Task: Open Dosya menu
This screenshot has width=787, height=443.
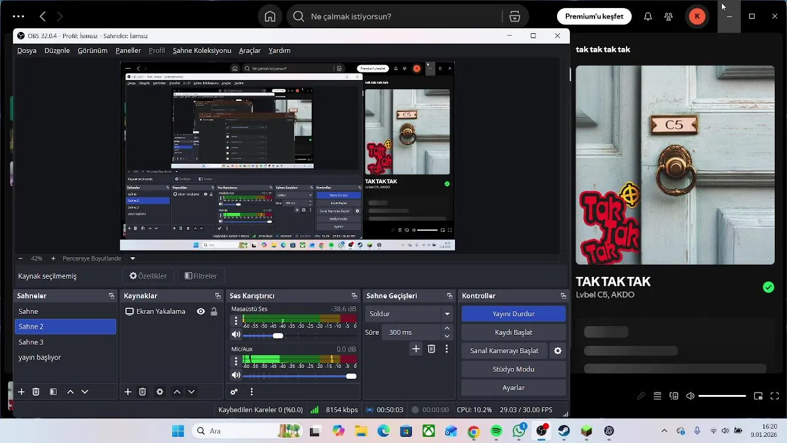Action: pos(27,50)
